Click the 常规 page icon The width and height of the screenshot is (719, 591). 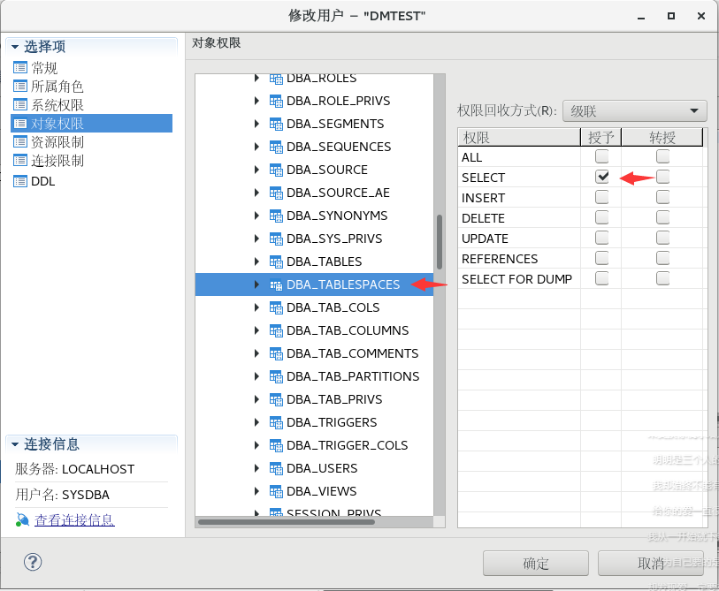(x=20, y=68)
